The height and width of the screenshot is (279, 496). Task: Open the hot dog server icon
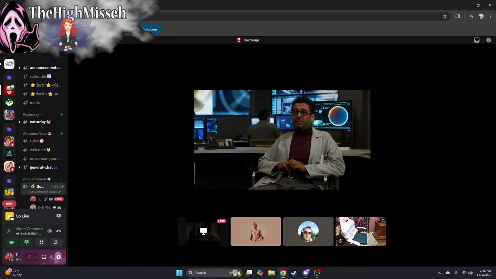click(9, 167)
